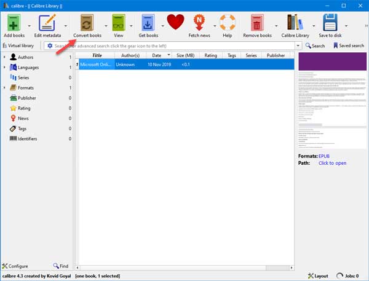This screenshot has height=281, width=369.
Task: Expand the Formats tree node arrow
Action: click(x=4, y=87)
